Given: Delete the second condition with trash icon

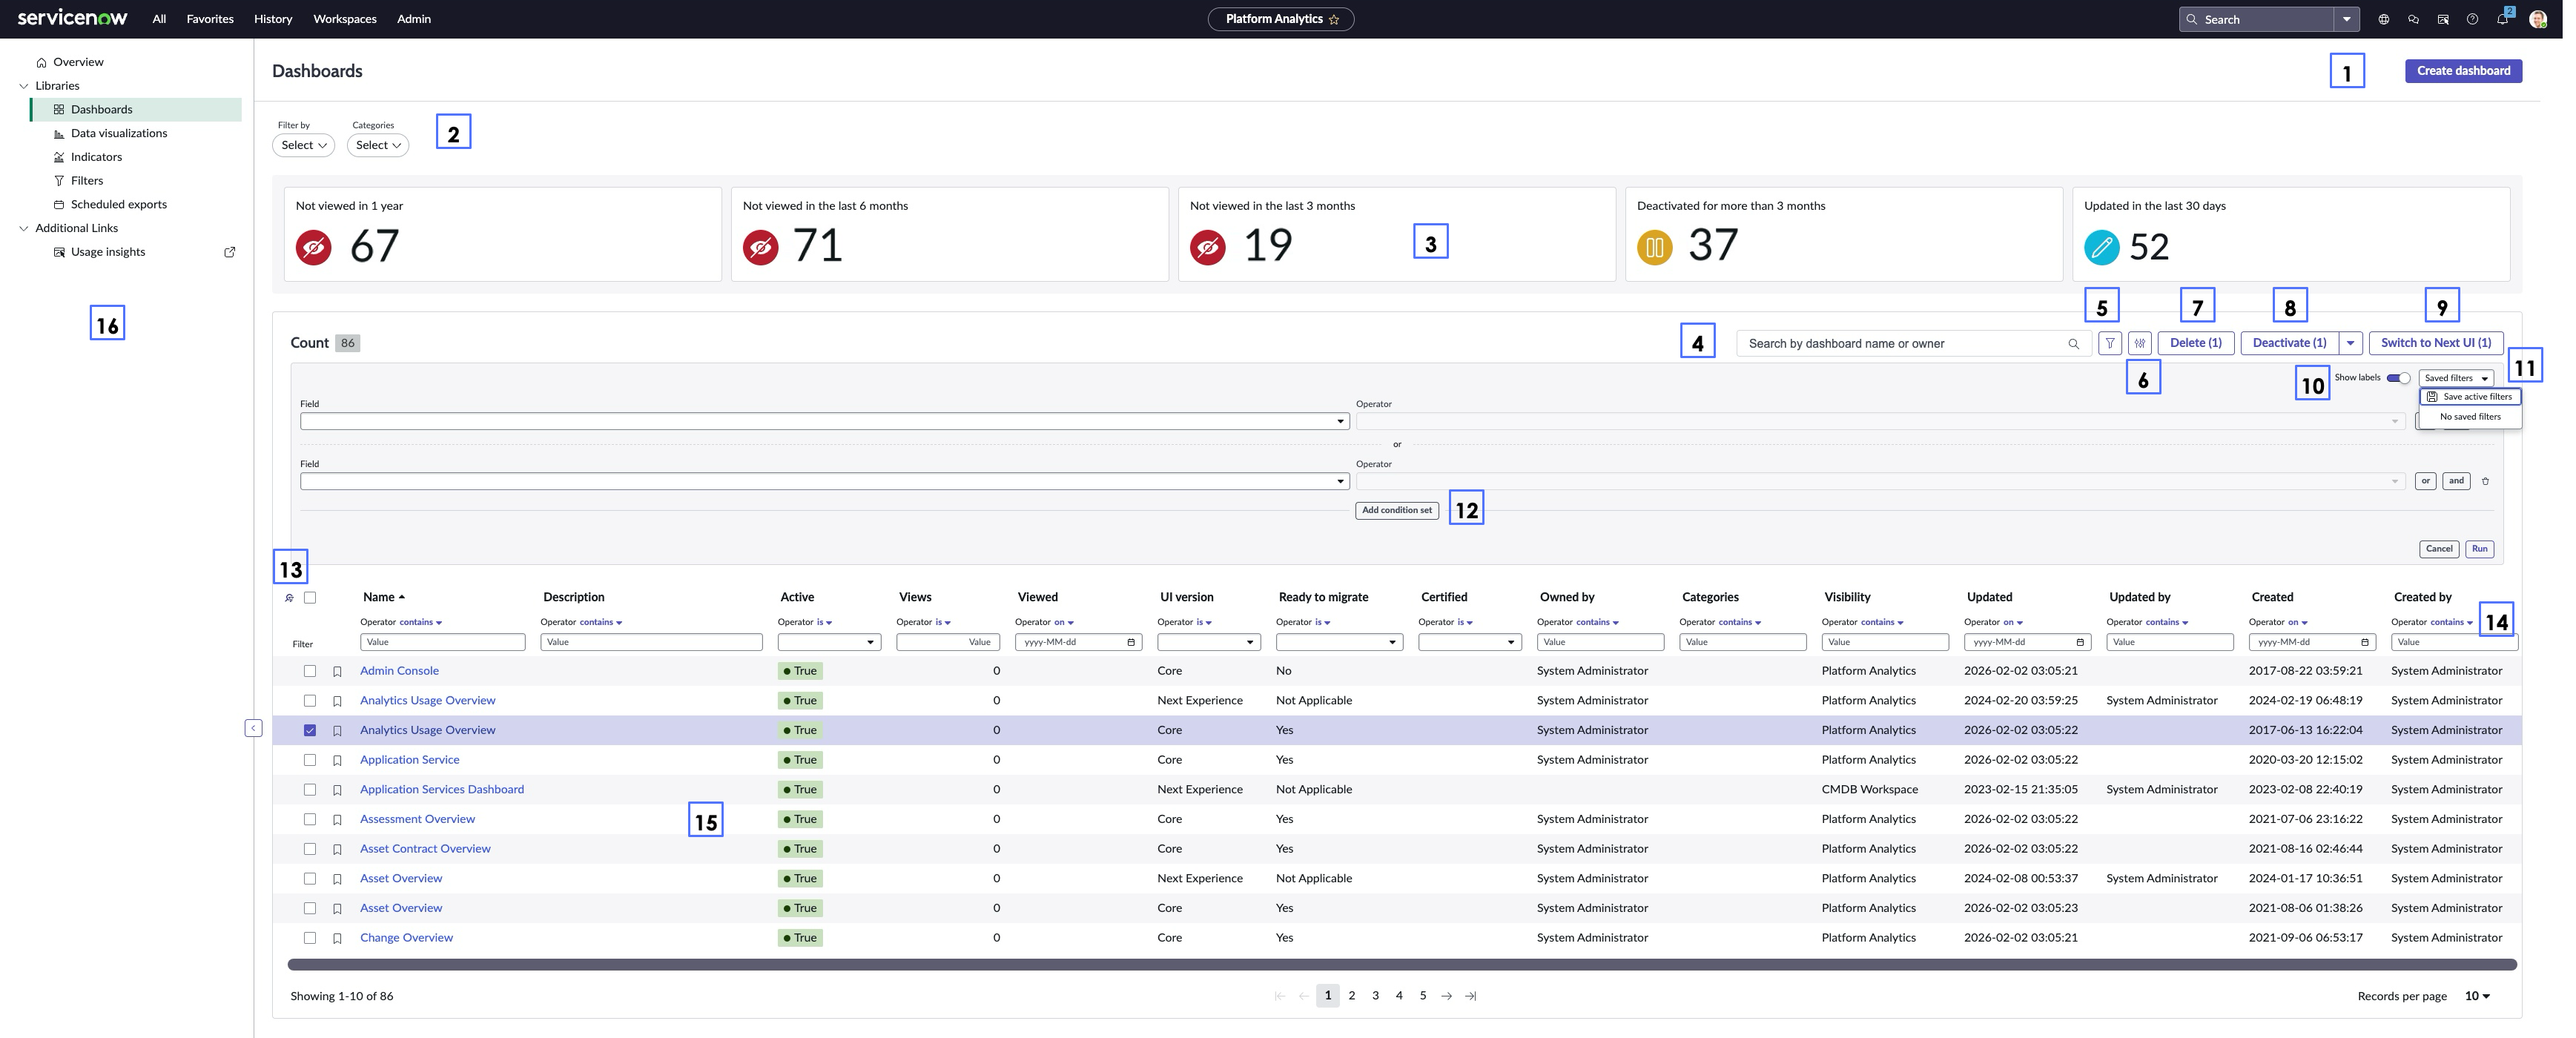Looking at the screenshot, I should tap(2485, 481).
